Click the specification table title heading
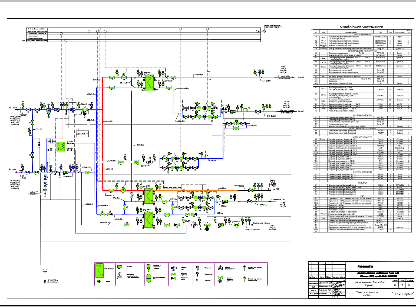The height and width of the screenshot is (307, 416). coord(361,27)
